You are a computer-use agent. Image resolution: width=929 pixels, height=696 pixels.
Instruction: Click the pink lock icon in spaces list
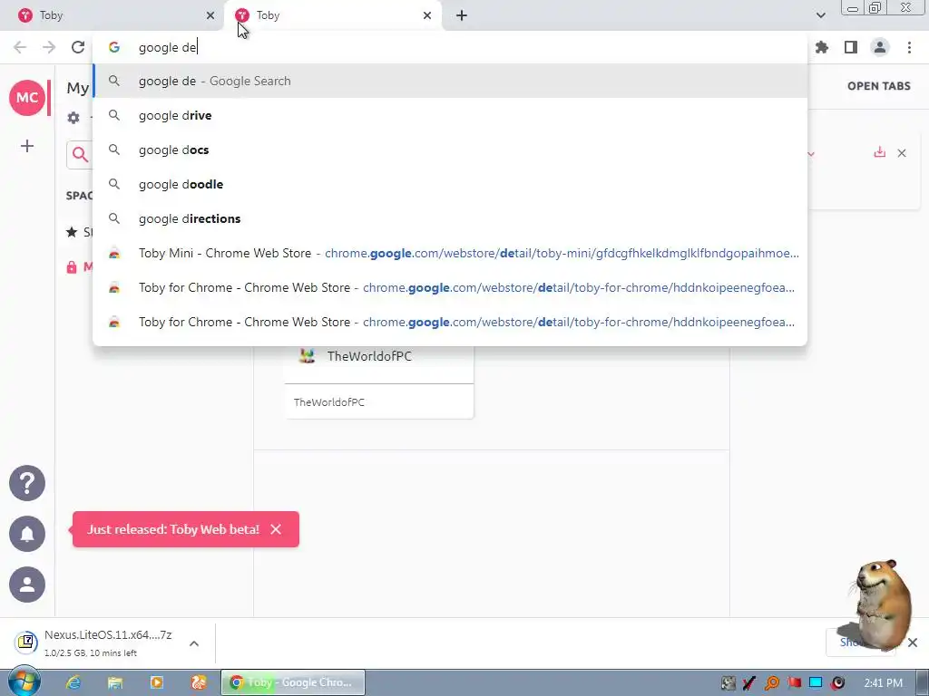click(72, 267)
